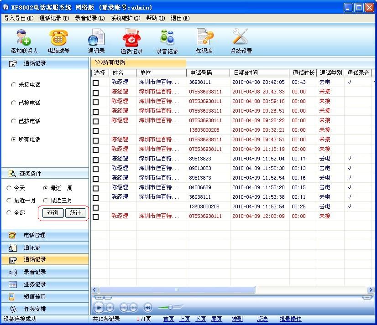
Task: Click the batch operation (批量操作) link
Action: point(290,319)
